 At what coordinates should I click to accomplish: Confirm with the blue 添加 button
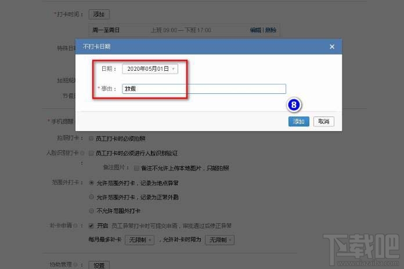[x=298, y=122]
